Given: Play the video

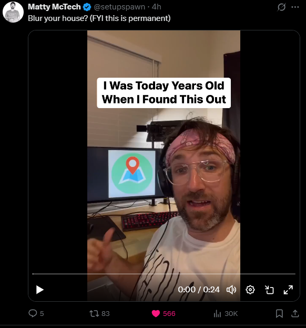Looking at the screenshot, I should point(39,290).
